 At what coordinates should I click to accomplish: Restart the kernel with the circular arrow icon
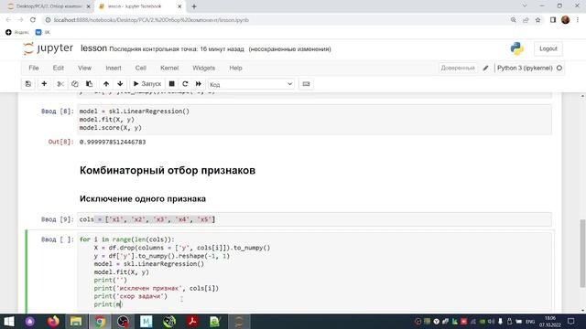185,84
